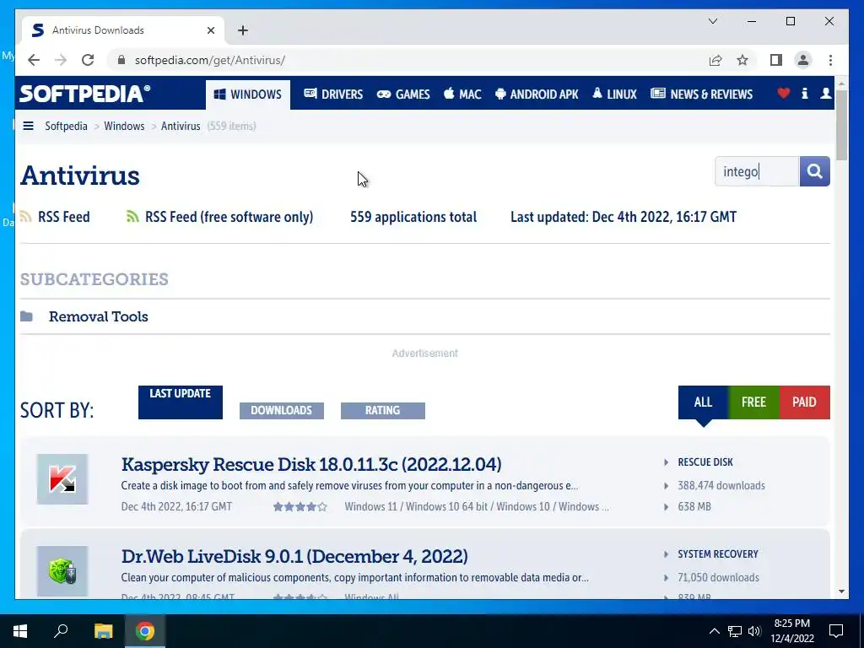Click the info icon in header

pyautogui.click(x=804, y=94)
